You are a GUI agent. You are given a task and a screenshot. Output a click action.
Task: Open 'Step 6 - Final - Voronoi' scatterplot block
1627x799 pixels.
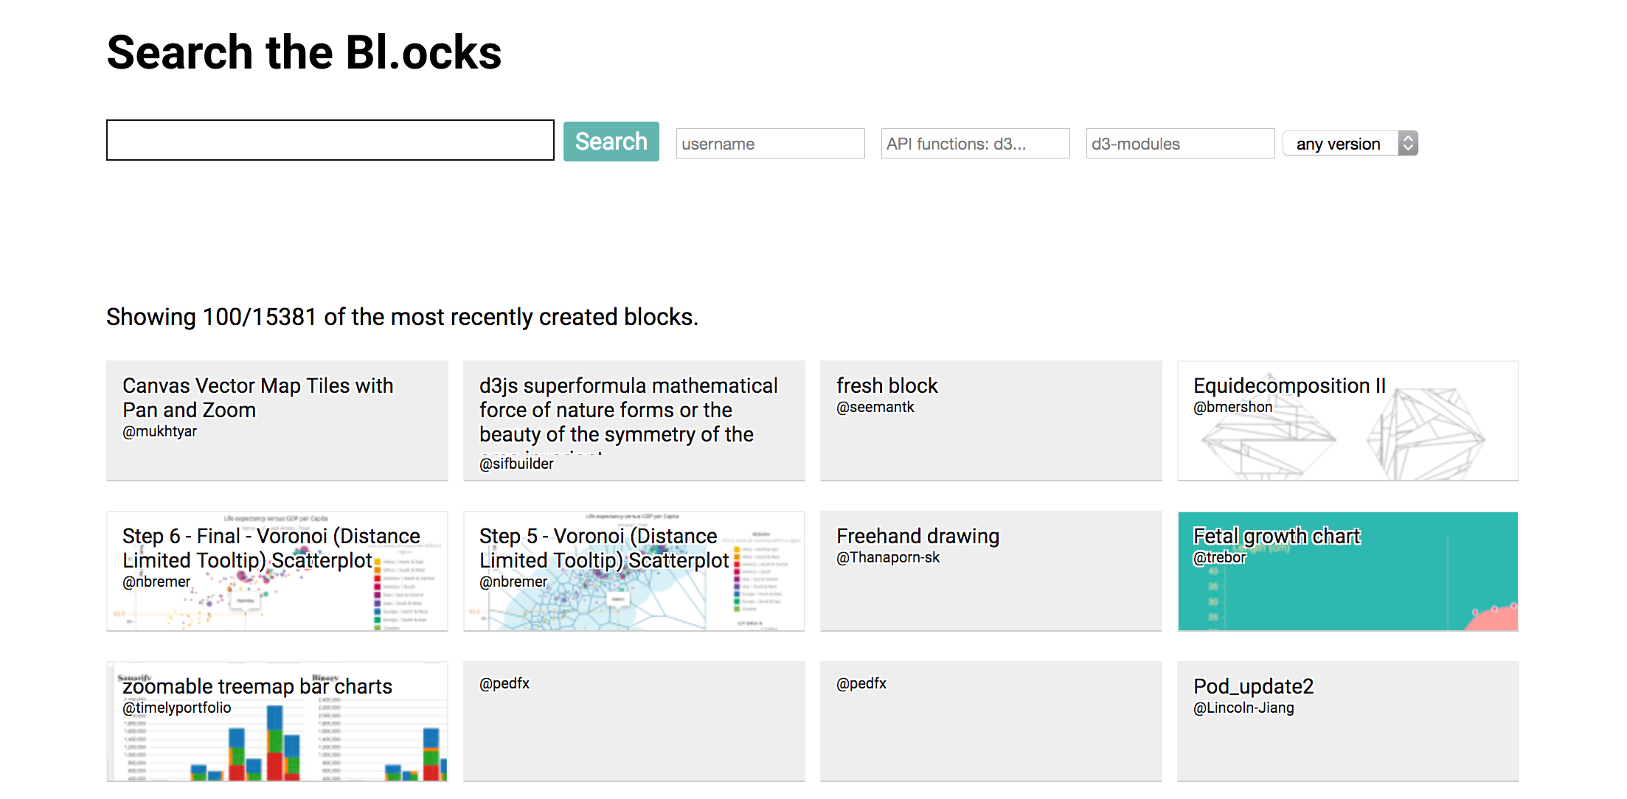(x=277, y=571)
